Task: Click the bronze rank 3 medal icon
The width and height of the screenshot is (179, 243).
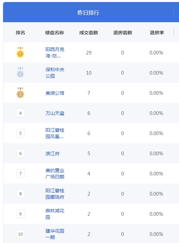Action: (x=20, y=93)
